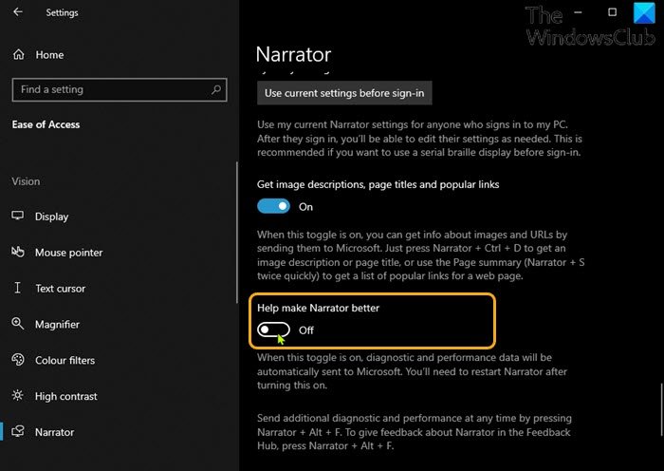This screenshot has height=471, width=664.
Task: Turn off image descriptions toggle
Action: [x=273, y=206]
